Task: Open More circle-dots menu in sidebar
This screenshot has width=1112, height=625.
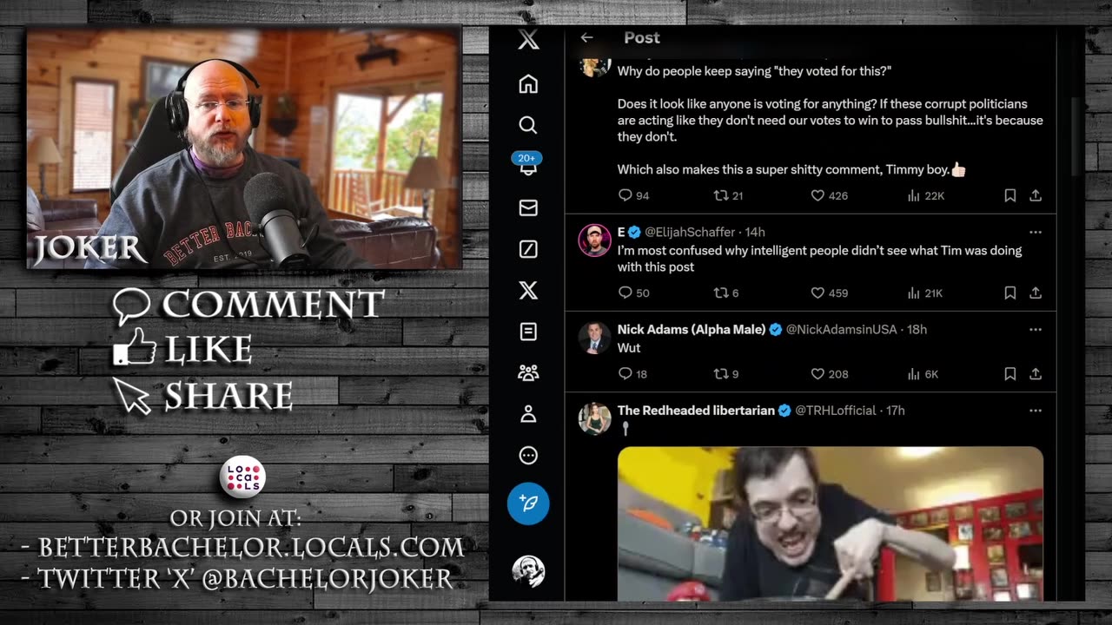Action: pyautogui.click(x=528, y=456)
